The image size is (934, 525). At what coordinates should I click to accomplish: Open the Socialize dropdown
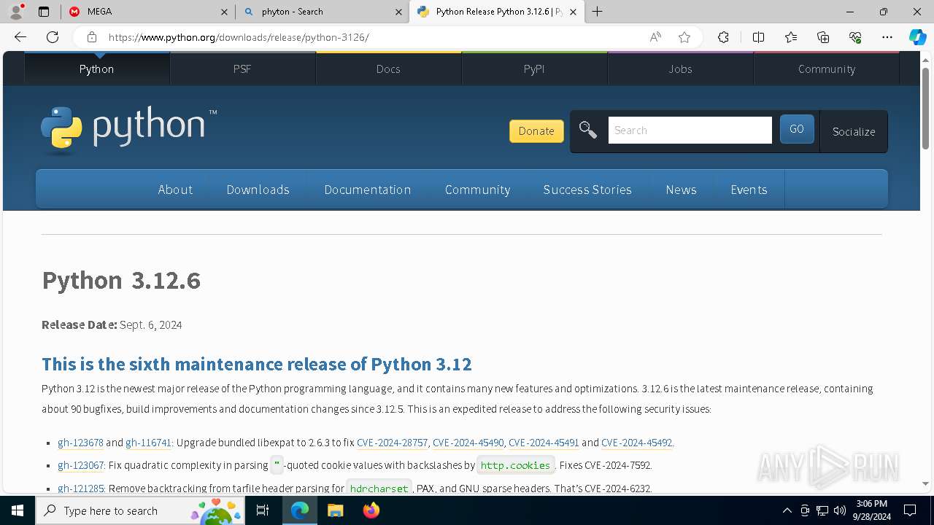click(x=854, y=131)
